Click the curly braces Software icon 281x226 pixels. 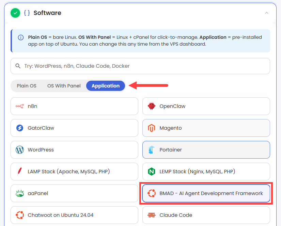coord(27,13)
